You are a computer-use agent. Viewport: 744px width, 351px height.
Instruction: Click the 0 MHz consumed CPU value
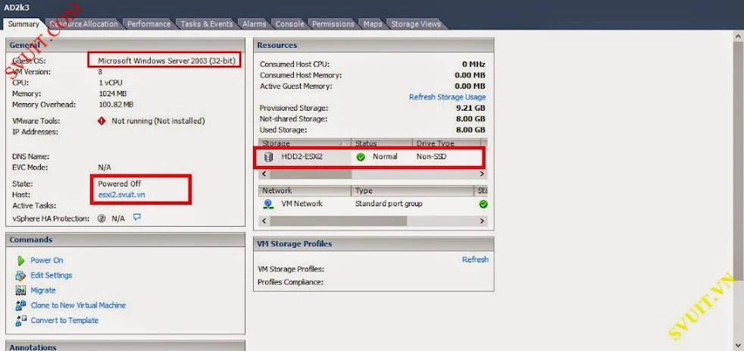[474, 64]
